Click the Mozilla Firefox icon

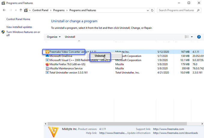[x=47, y=64]
